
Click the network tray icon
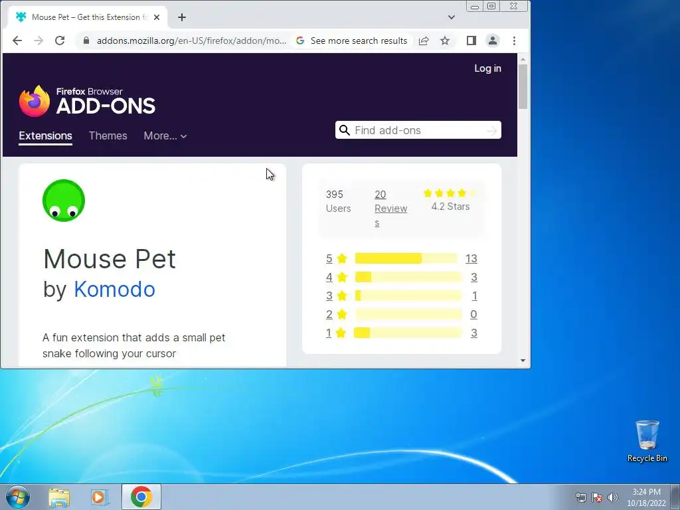pyautogui.click(x=580, y=497)
